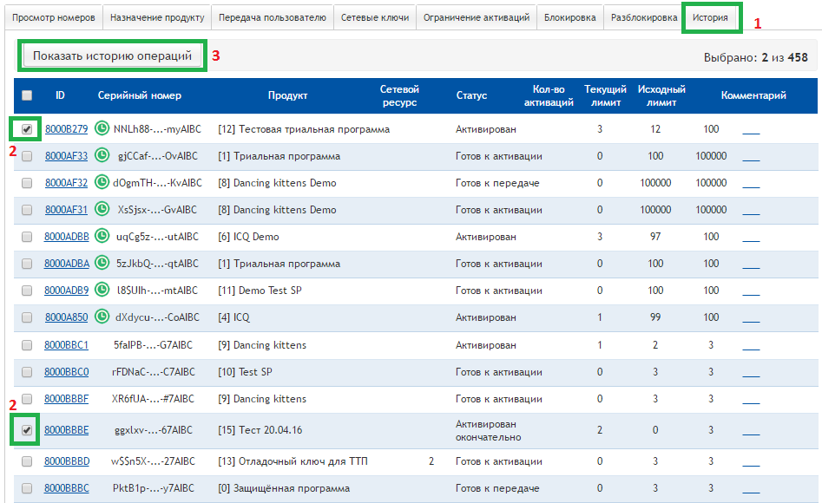Click the clock icon beside 5zJkbQ serial

(102, 264)
